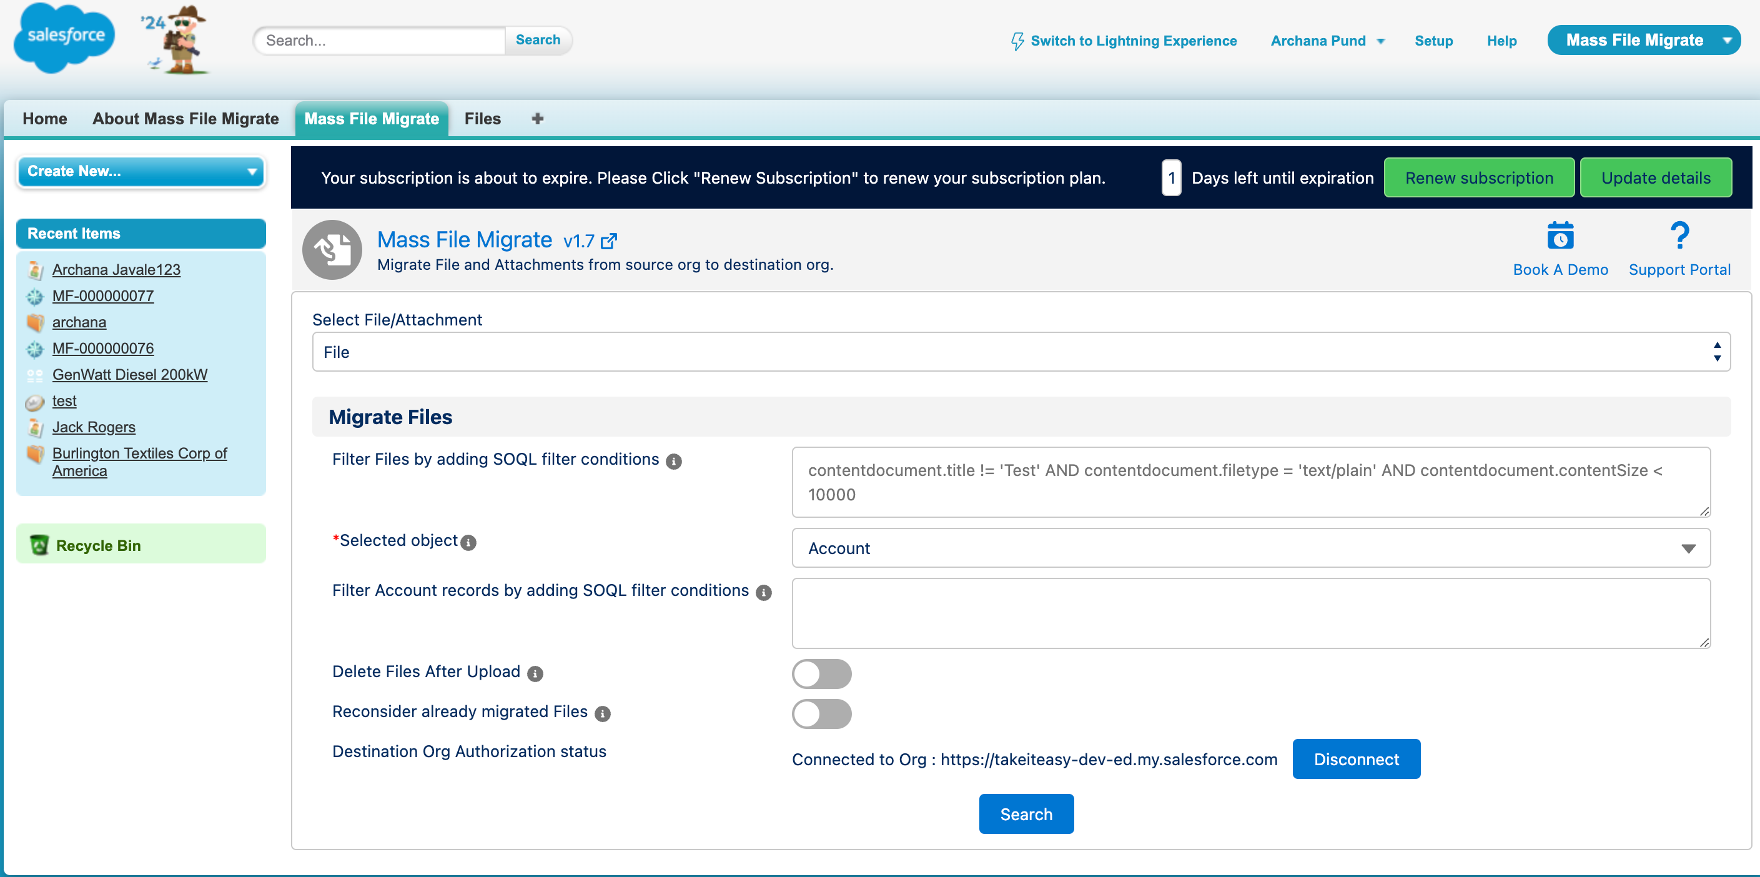Click info icon beside Selected object
Screen dimensions: 1760x877
click(468, 543)
